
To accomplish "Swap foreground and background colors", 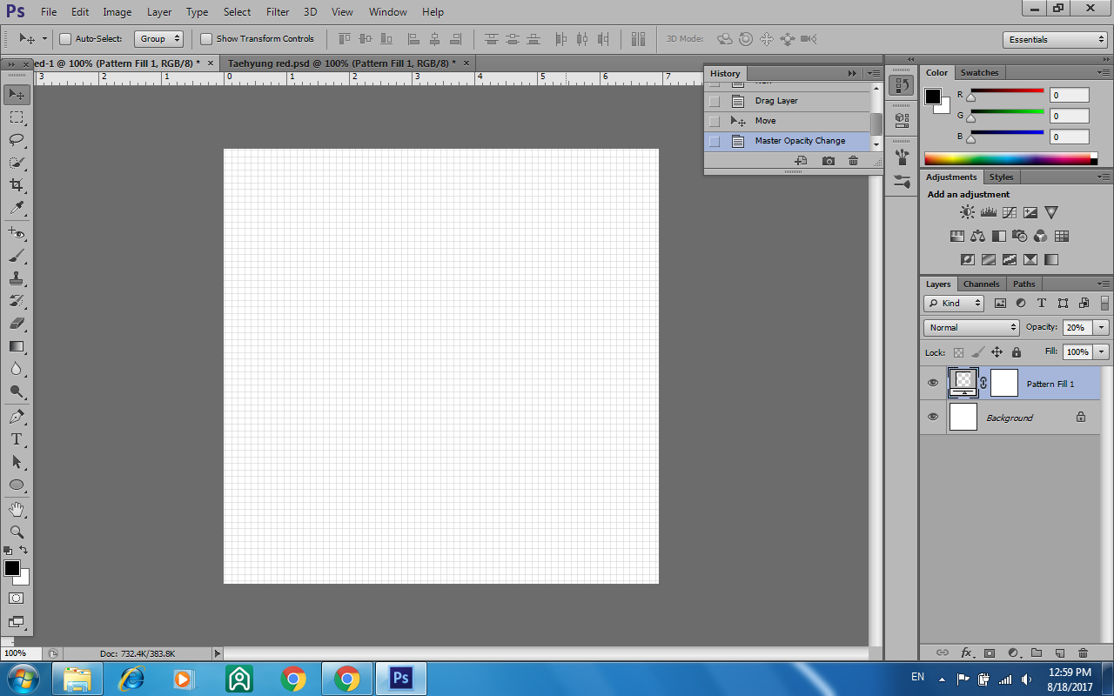I will coord(23,550).
